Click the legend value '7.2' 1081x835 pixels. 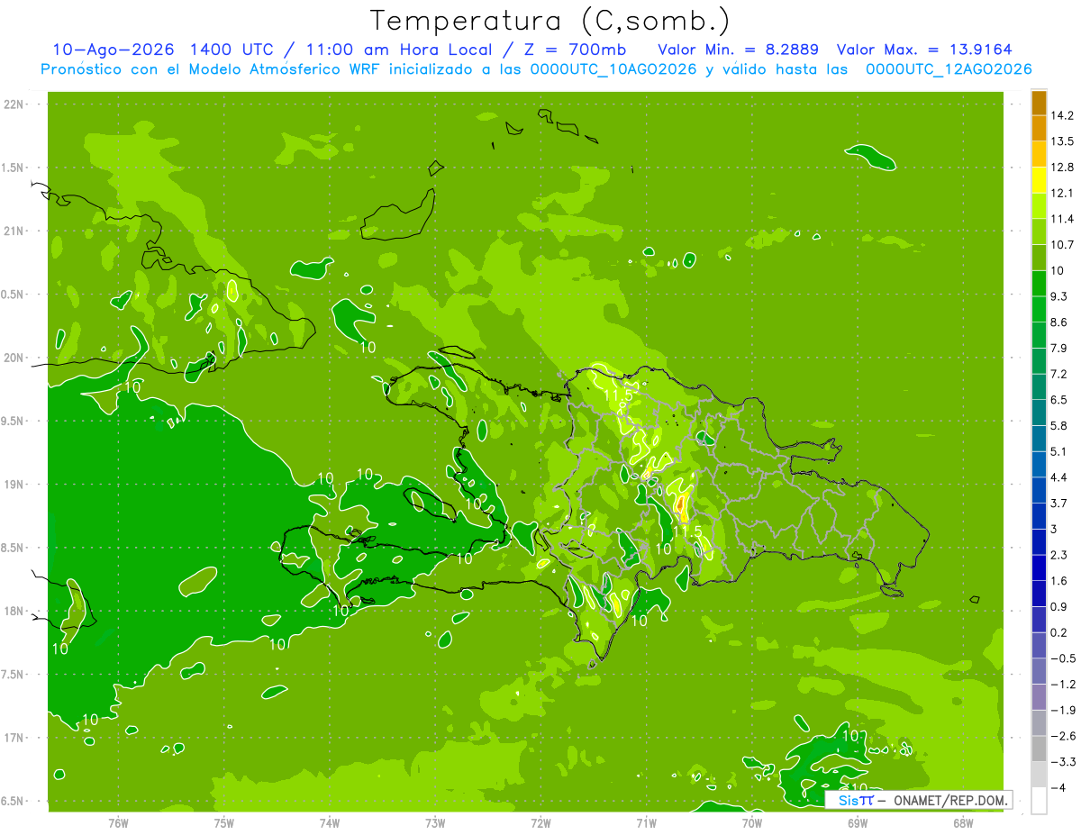pyautogui.click(x=1059, y=374)
